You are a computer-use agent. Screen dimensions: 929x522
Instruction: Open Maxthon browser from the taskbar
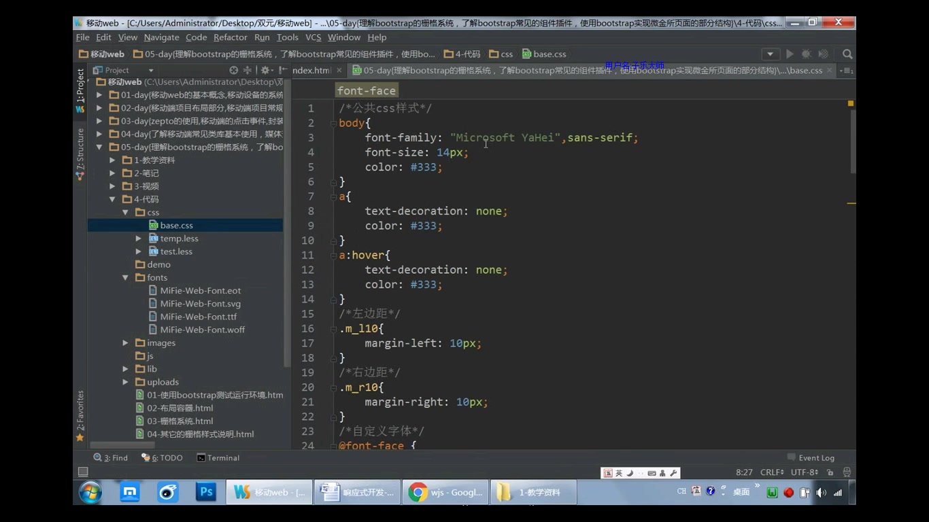coord(130,491)
